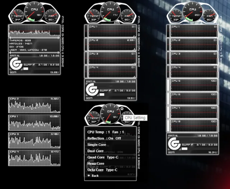Click the GOM 13.28% usage value
This screenshot has height=189, width=230.
coord(55,72)
